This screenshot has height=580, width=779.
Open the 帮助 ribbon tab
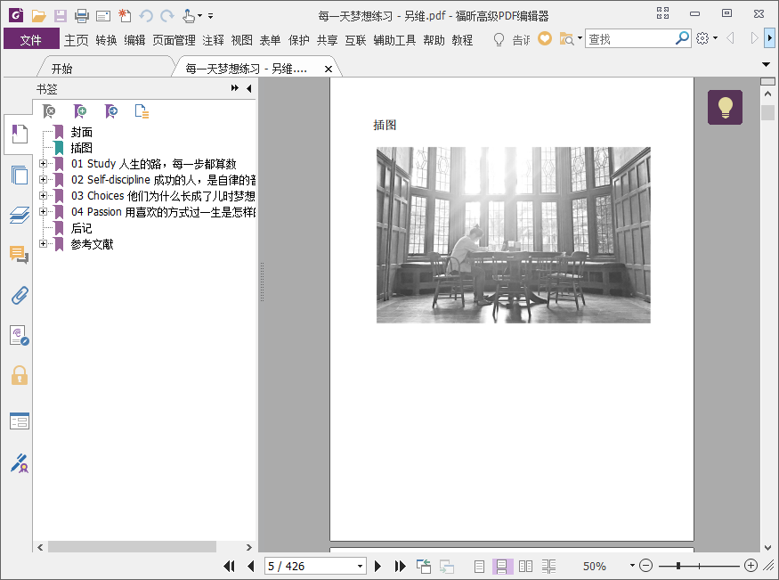click(x=434, y=40)
